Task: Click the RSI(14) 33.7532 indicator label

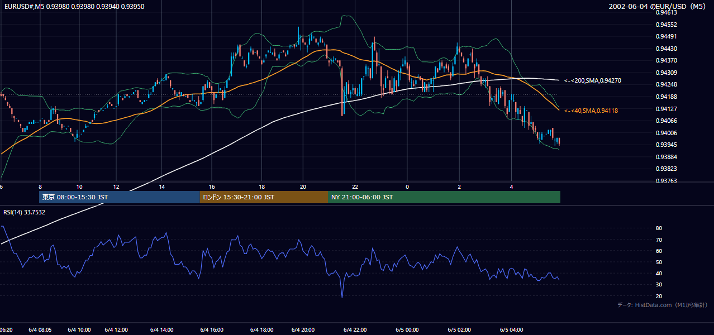Action: coord(25,212)
